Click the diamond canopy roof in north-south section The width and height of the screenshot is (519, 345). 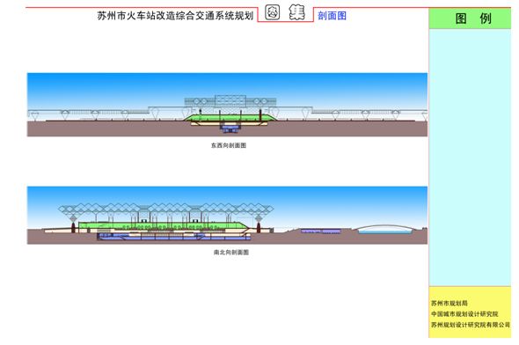(x=166, y=209)
